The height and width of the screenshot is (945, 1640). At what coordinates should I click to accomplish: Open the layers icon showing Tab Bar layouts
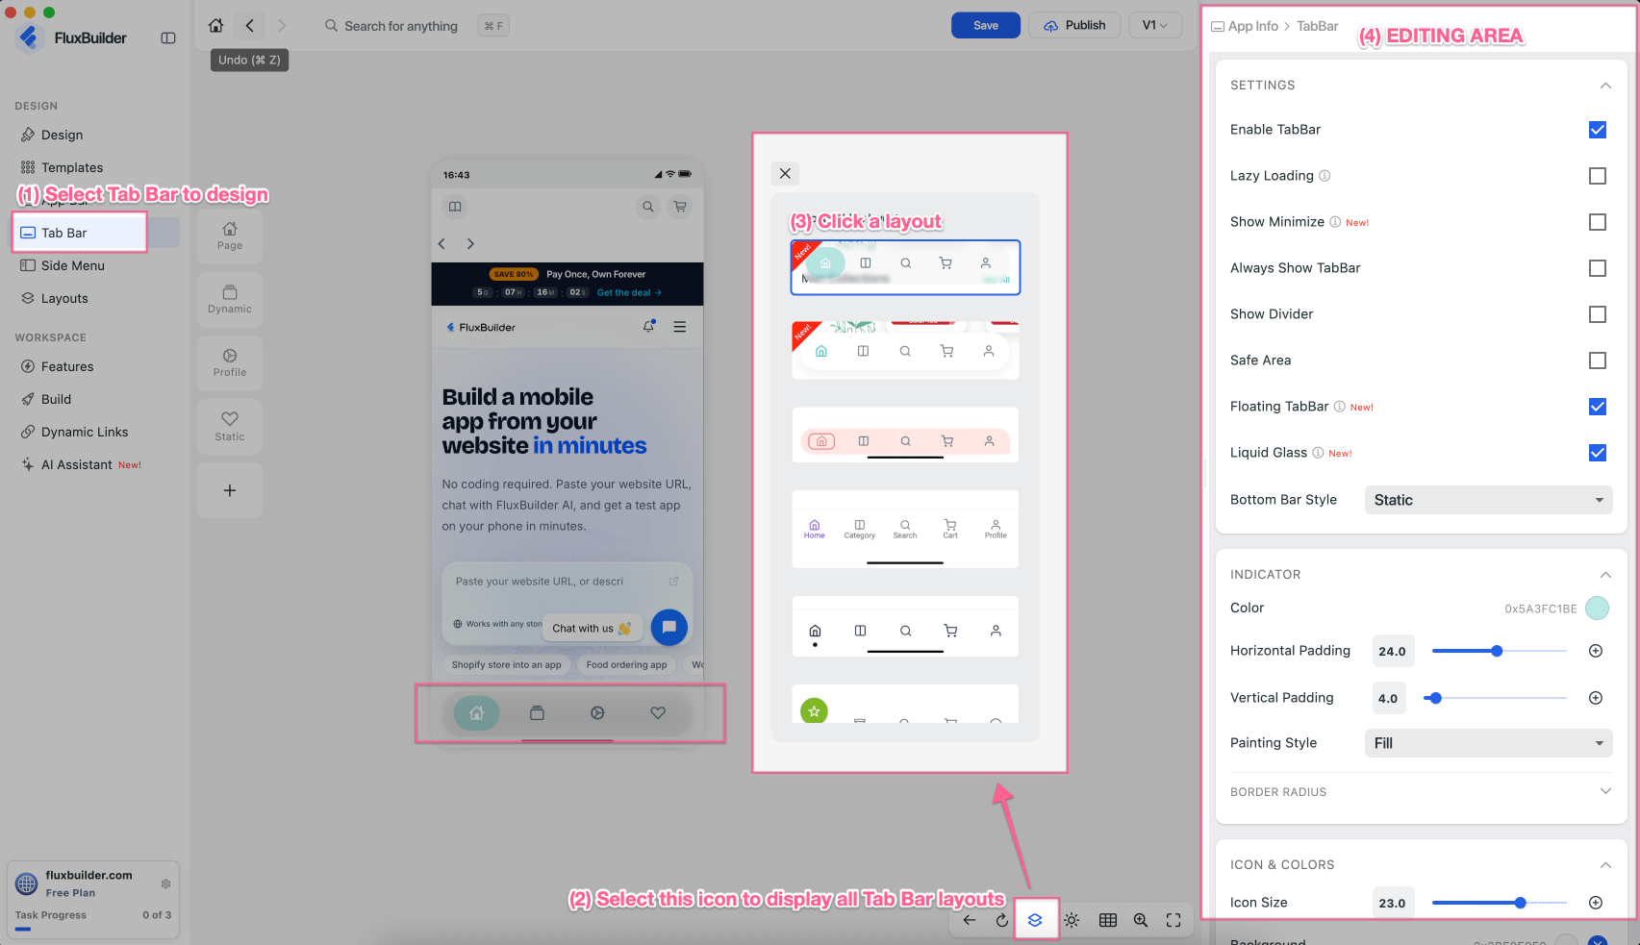point(1035,920)
